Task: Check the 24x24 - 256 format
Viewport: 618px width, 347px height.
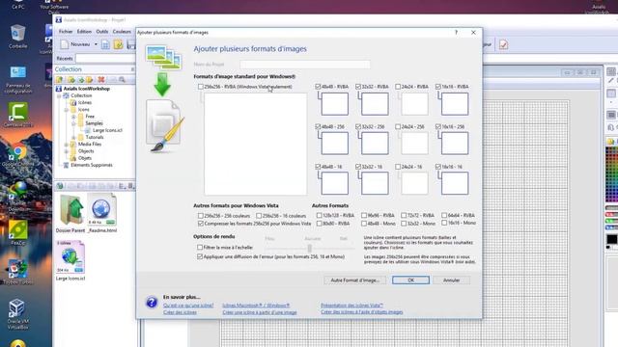Action: 398,126
